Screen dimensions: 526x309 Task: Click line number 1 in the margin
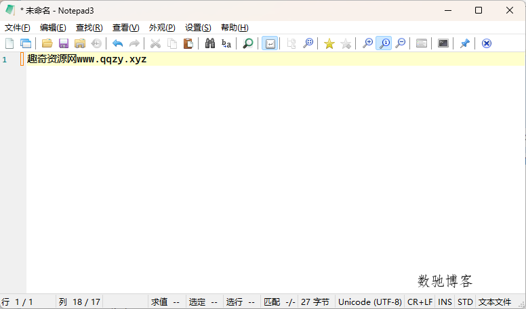point(4,60)
